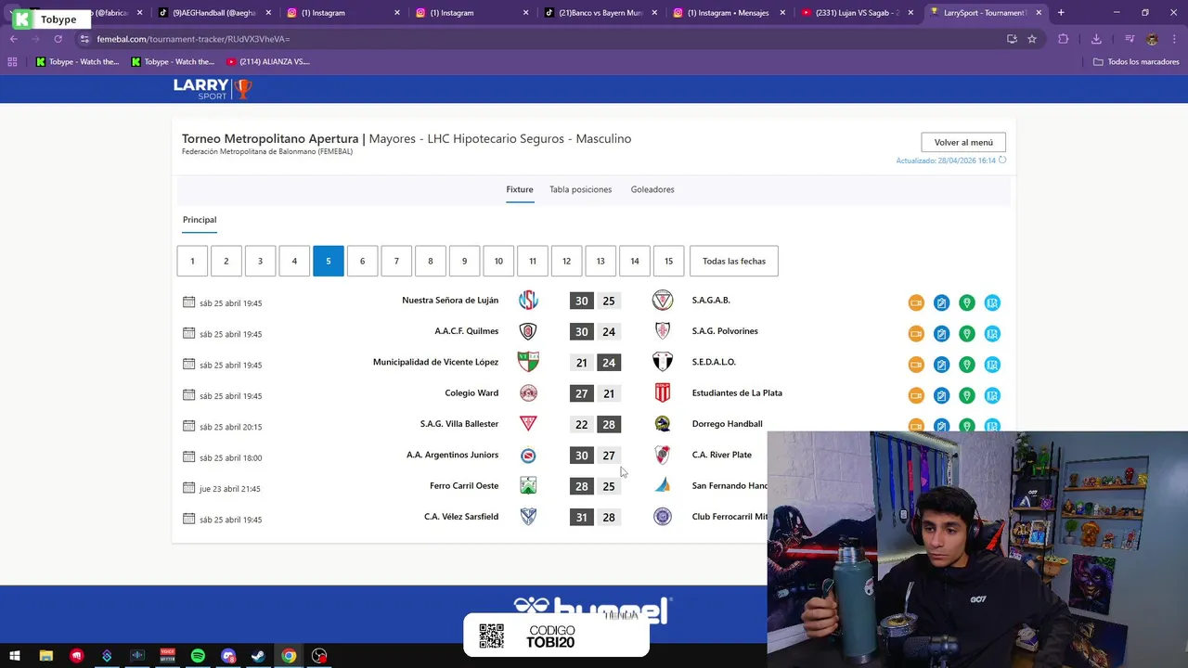This screenshot has width=1188, height=668.
Task: Show venue location for Quilmes vs Polvorines
Action: pyautogui.click(x=966, y=333)
